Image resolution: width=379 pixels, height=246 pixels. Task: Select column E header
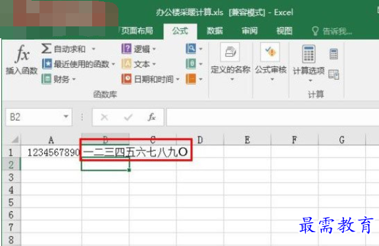[247, 140]
